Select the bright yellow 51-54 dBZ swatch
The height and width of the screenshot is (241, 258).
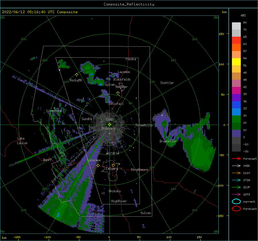pyautogui.click(x=236, y=62)
